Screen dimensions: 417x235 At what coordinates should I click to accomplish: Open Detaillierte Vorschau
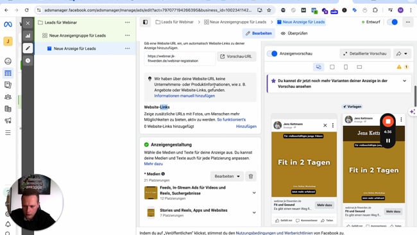pos(365,53)
